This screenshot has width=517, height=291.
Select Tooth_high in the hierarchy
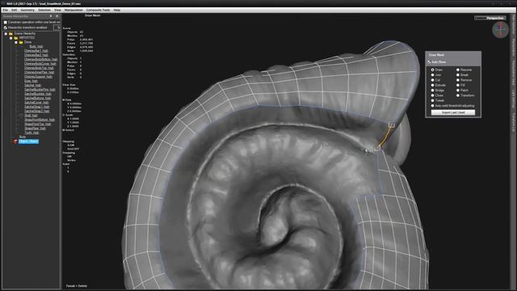pyautogui.click(x=32, y=133)
